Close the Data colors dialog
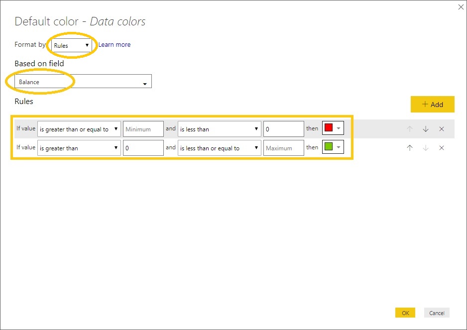Screen dimensions: 467x330 pyautogui.click(x=460, y=7)
